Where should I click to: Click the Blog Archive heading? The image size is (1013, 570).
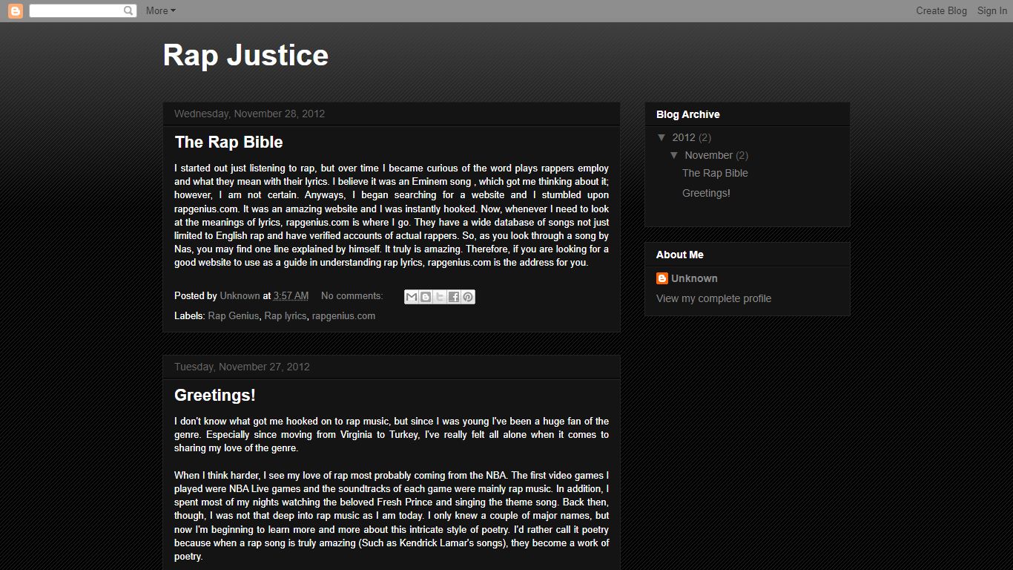tap(687, 114)
